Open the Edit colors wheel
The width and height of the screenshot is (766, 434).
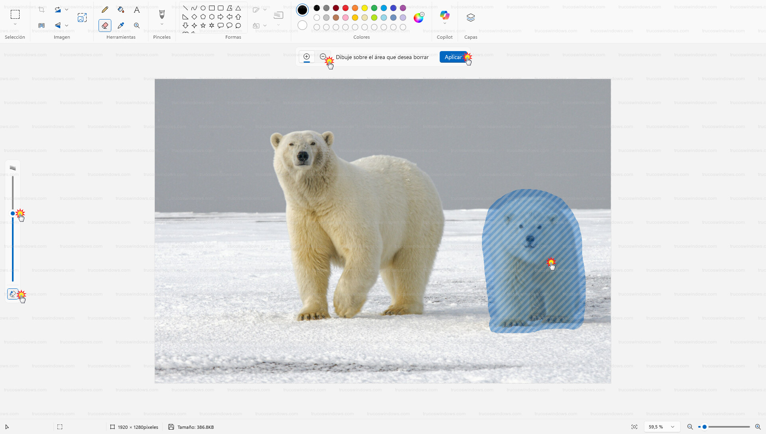tap(419, 18)
